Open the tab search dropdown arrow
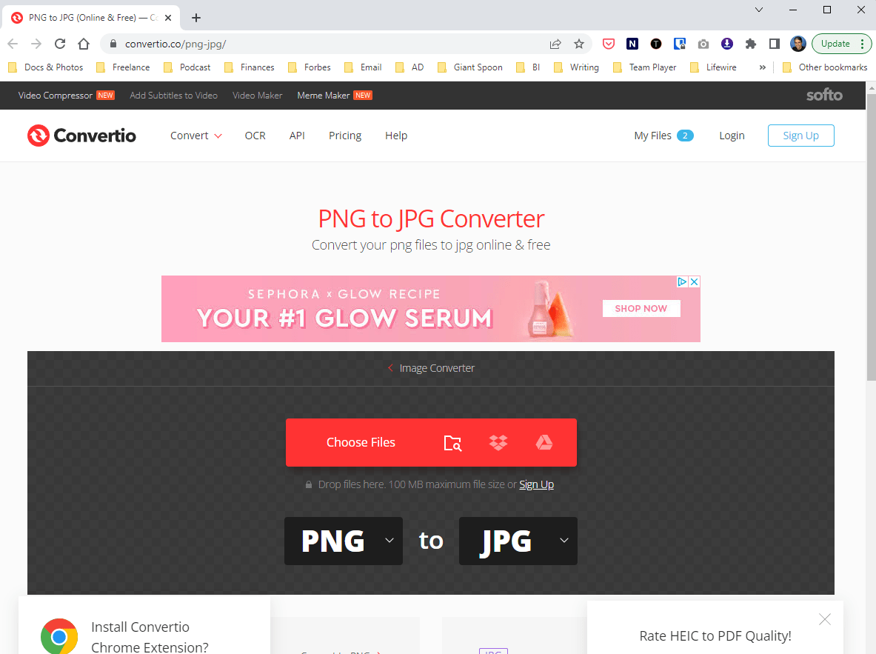Screen dimensions: 876x654 click(759, 10)
